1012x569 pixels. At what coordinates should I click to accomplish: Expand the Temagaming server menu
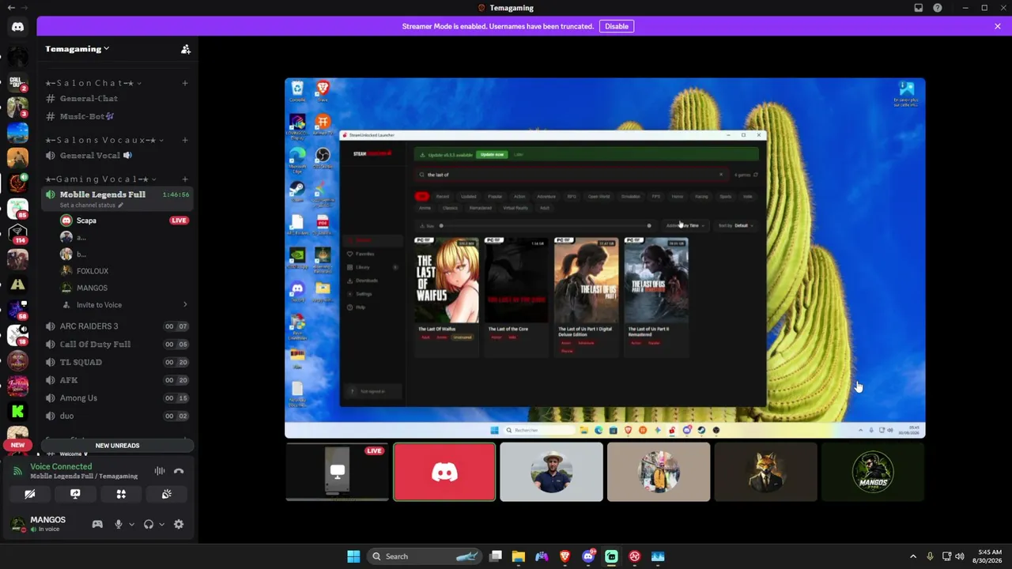pyautogui.click(x=77, y=49)
